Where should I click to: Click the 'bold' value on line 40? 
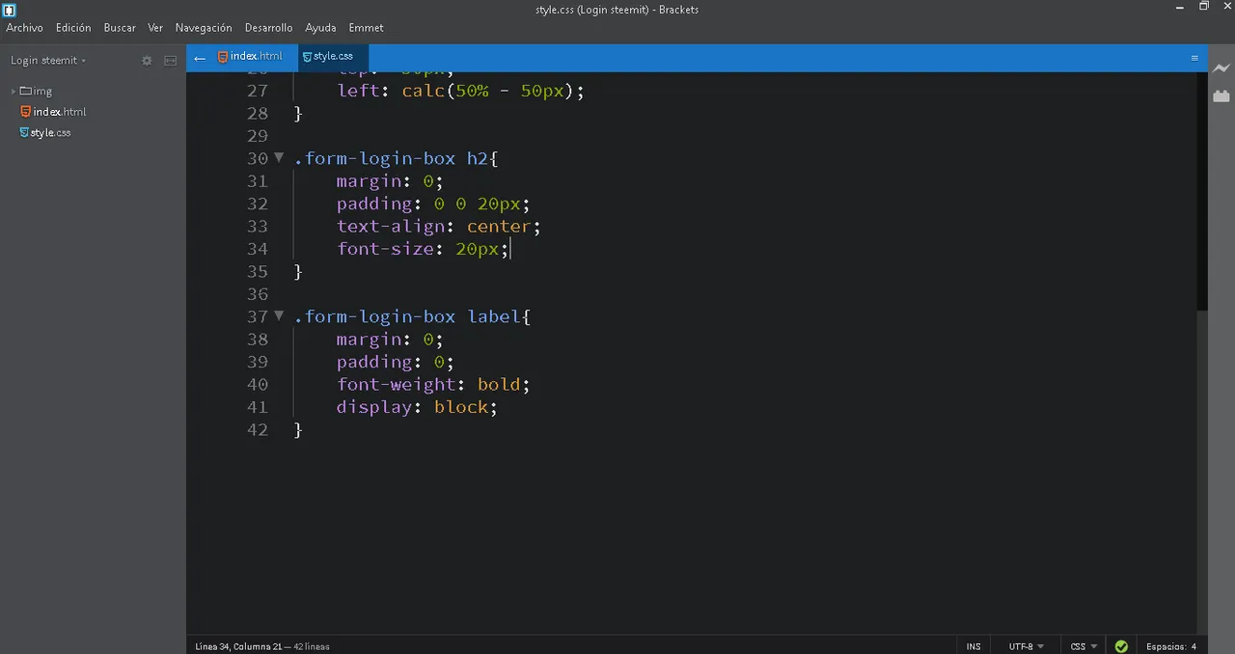click(499, 384)
